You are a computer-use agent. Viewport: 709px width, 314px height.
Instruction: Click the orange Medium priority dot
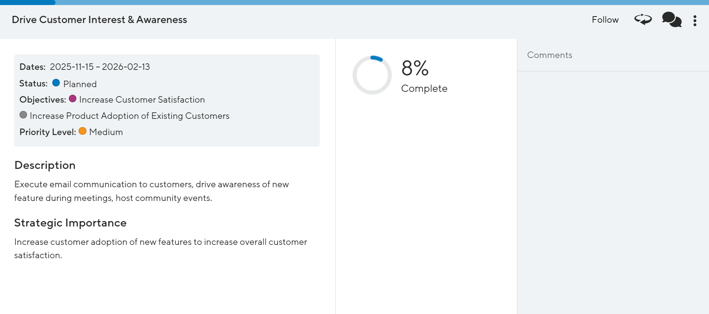(83, 131)
